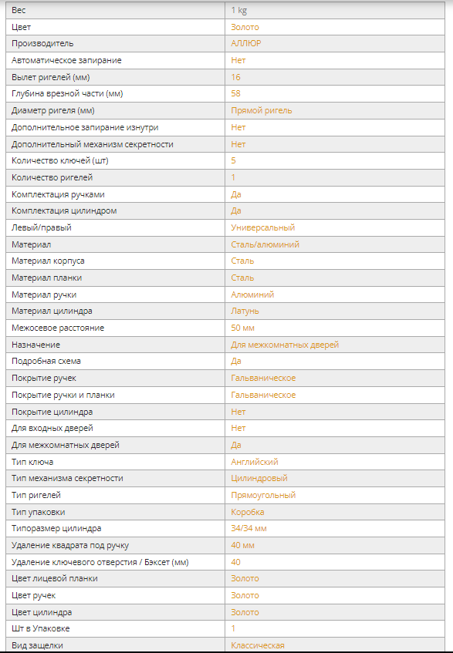
Task: Select the 'Универсальный' link
Action: (x=262, y=227)
